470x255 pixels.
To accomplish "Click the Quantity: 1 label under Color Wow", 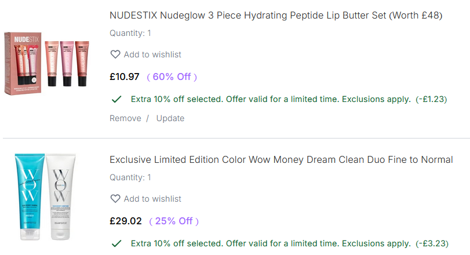I will (x=130, y=177).
